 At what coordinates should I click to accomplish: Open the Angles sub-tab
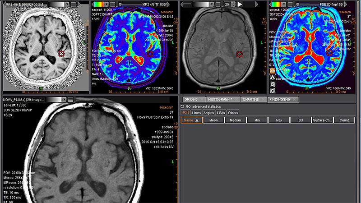click(x=208, y=113)
